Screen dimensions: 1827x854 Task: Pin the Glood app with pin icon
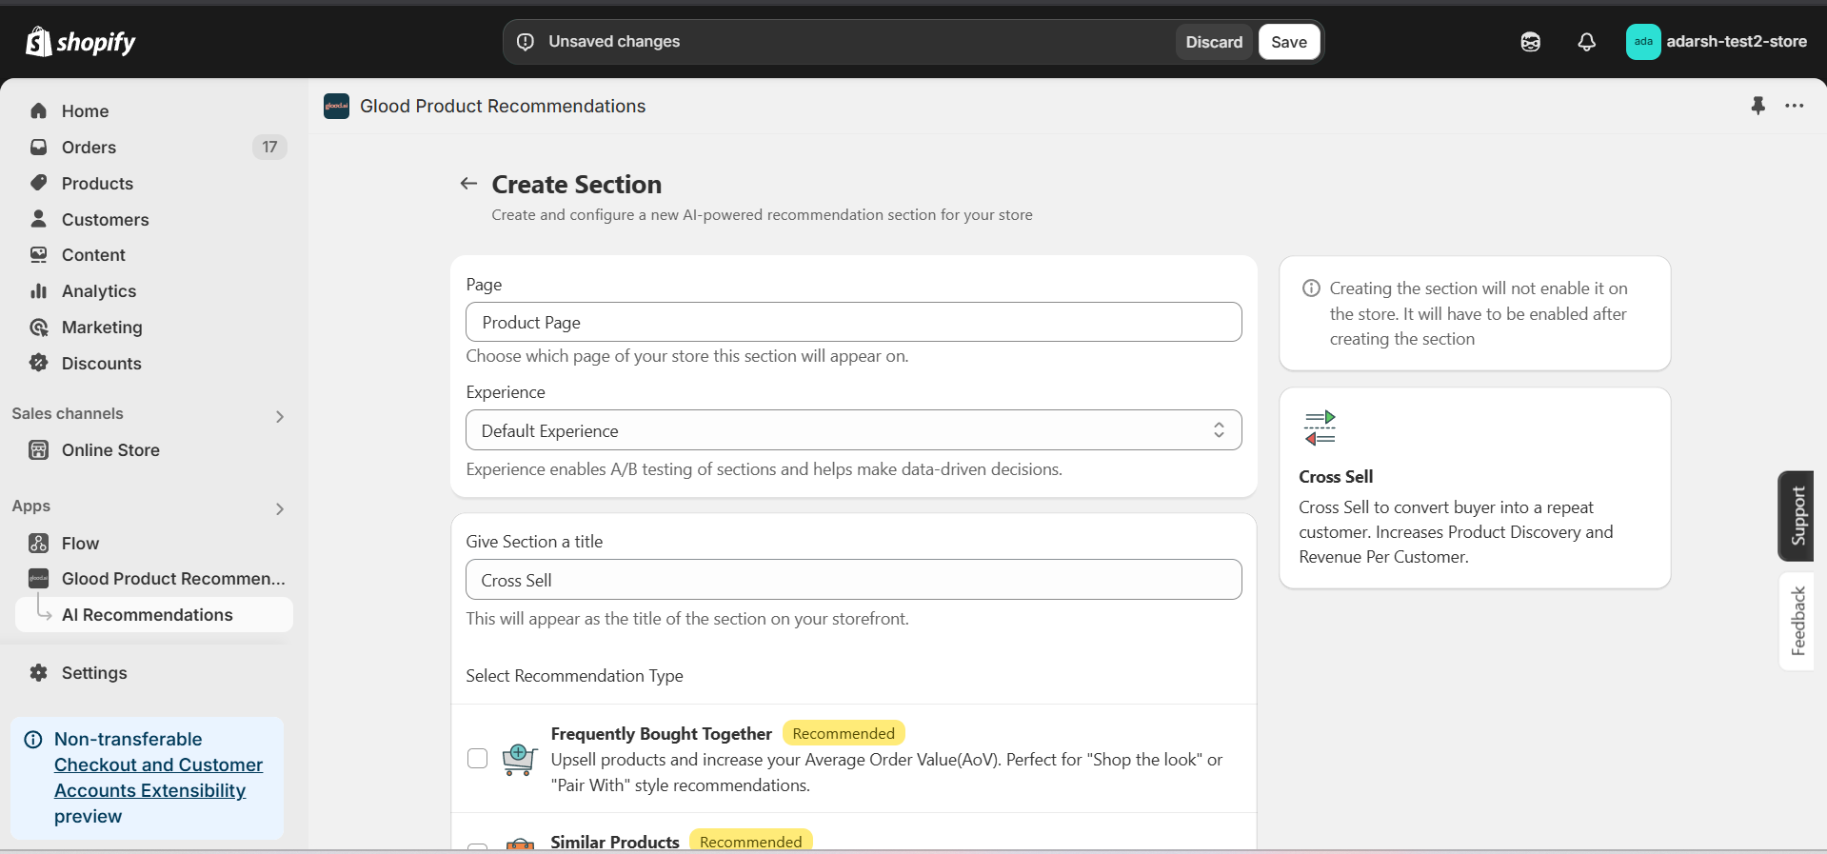pyautogui.click(x=1757, y=106)
